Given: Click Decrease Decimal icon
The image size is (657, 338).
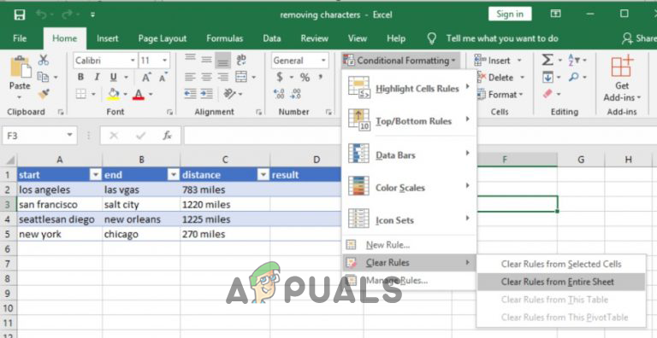Looking at the screenshot, I should pyautogui.click(x=296, y=94).
